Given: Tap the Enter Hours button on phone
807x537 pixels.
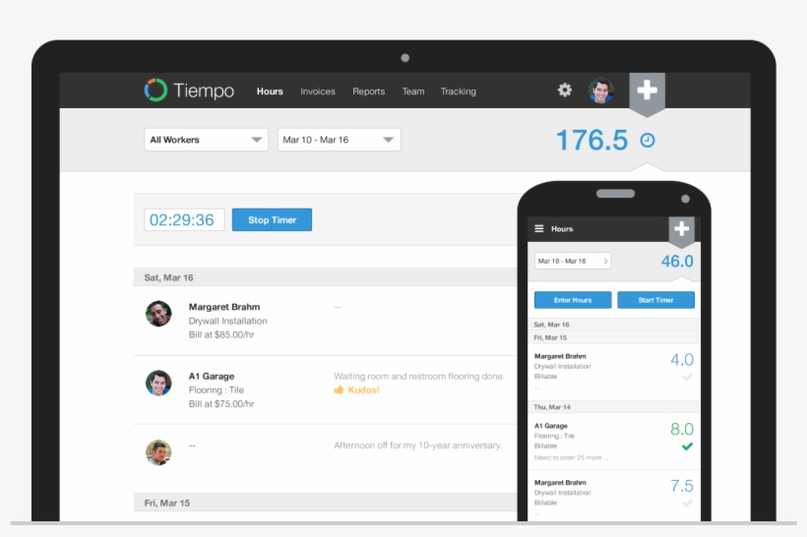Looking at the screenshot, I should (573, 300).
